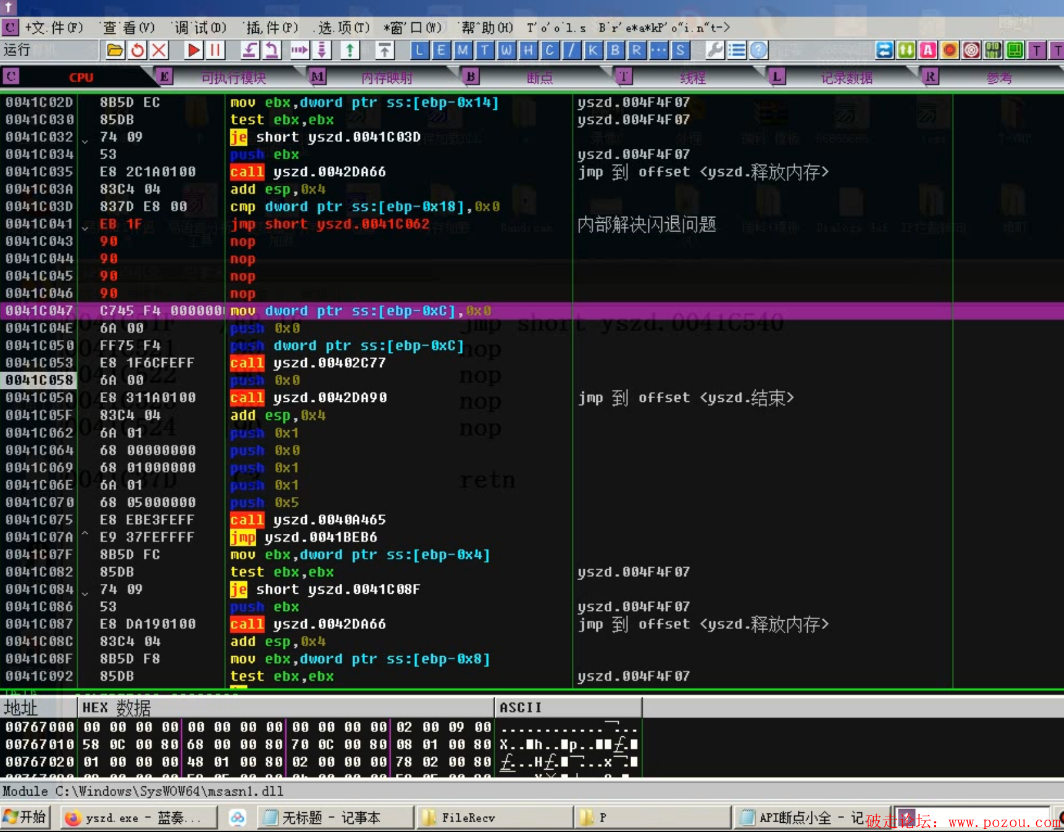1064x832 pixels.
Task: Switch to the 内存映射 tab
Action: point(387,78)
